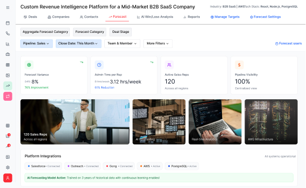The width and height of the screenshot is (306, 188).
Task: Click the AI Forecasting Model Active banner
Action: pos(159,178)
